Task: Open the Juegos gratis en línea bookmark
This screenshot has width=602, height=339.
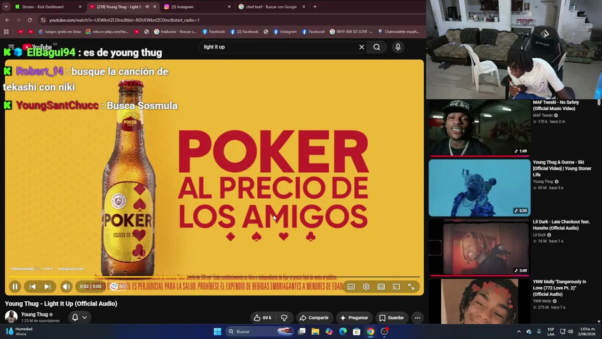Action: [60, 32]
